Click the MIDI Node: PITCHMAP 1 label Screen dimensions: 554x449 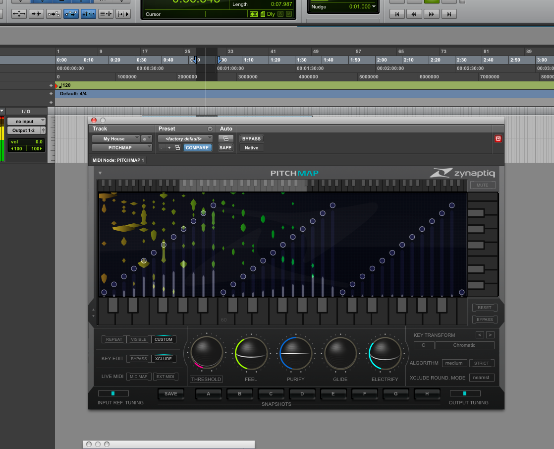(118, 160)
